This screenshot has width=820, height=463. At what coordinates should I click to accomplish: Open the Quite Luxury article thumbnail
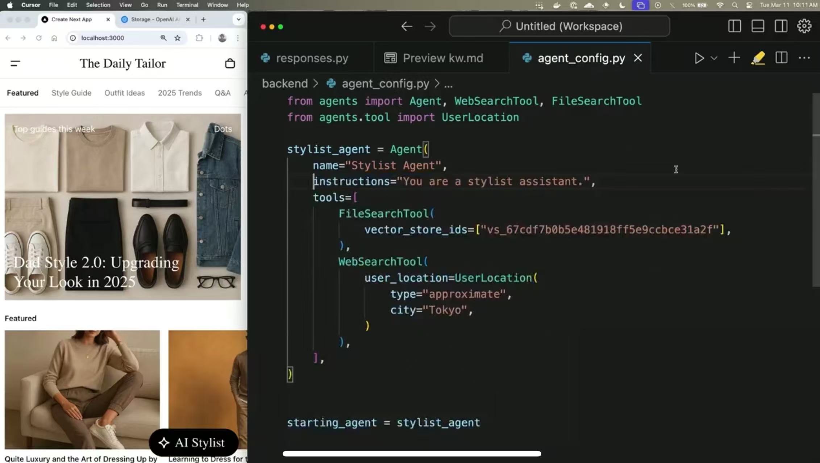point(82,389)
